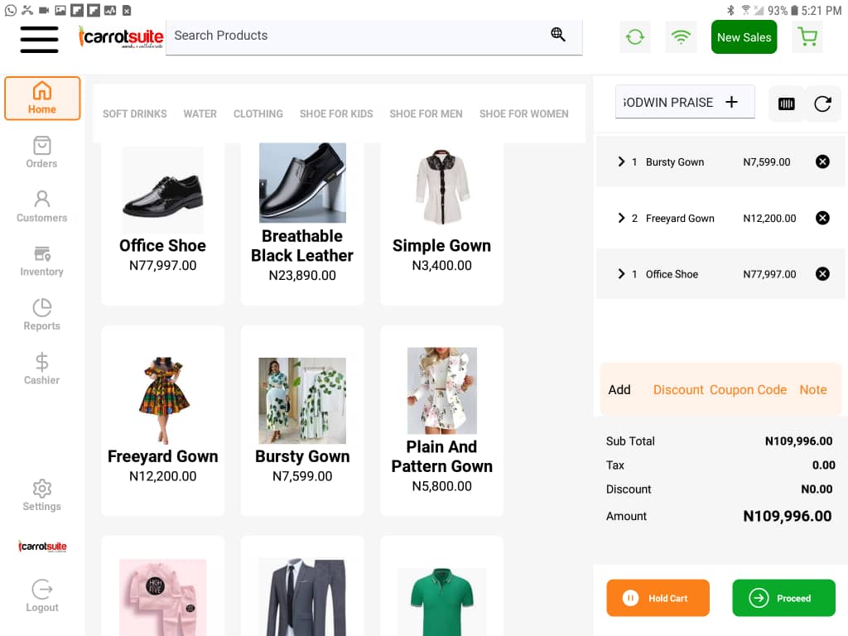Click the cart refresh icon
Viewport: 848px width, 636px height.
click(822, 104)
